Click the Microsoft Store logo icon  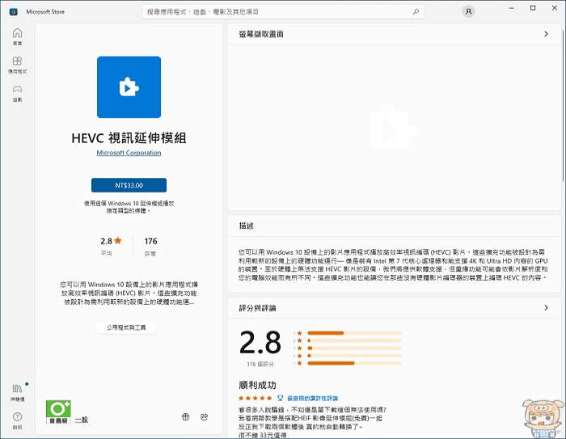[x=14, y=12]
